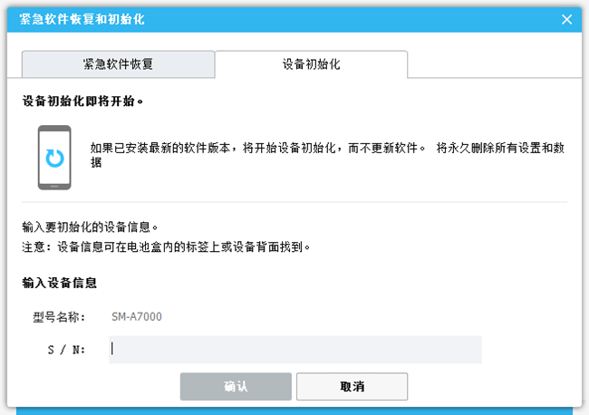The width and height of the screenshot is (589, 415).
Task: Click the SM-A7000 model name value
Action: pos(137,316)
